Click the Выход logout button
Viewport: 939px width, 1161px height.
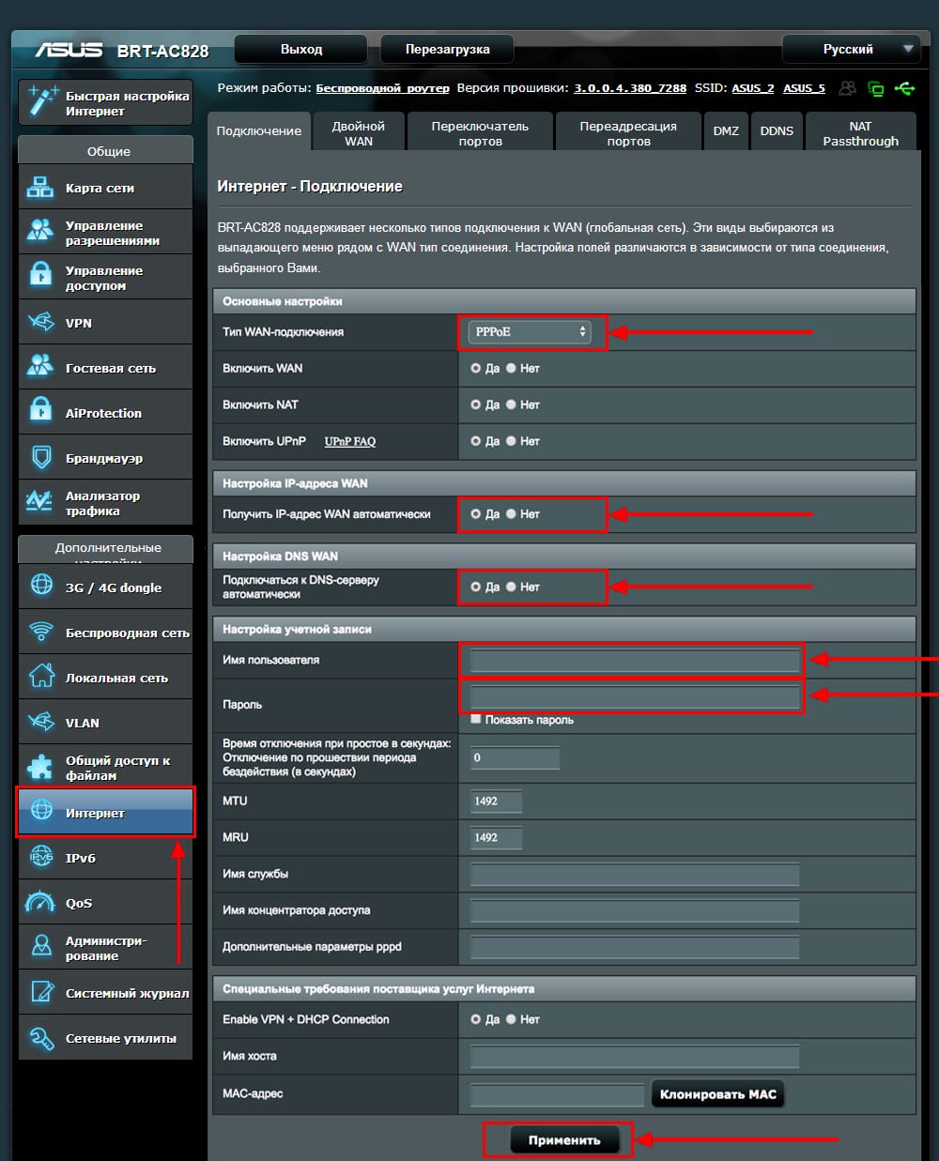[300, 49]
